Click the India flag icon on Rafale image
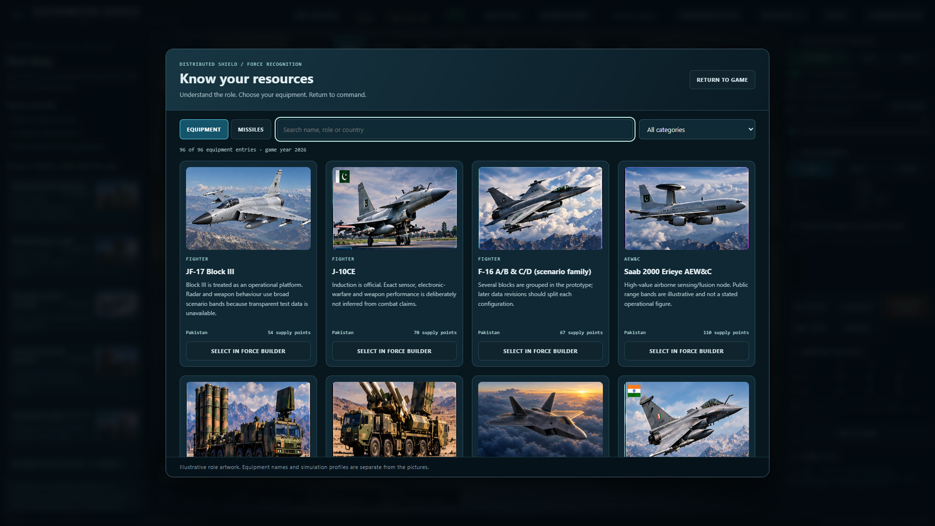 (x=634, y=391)
